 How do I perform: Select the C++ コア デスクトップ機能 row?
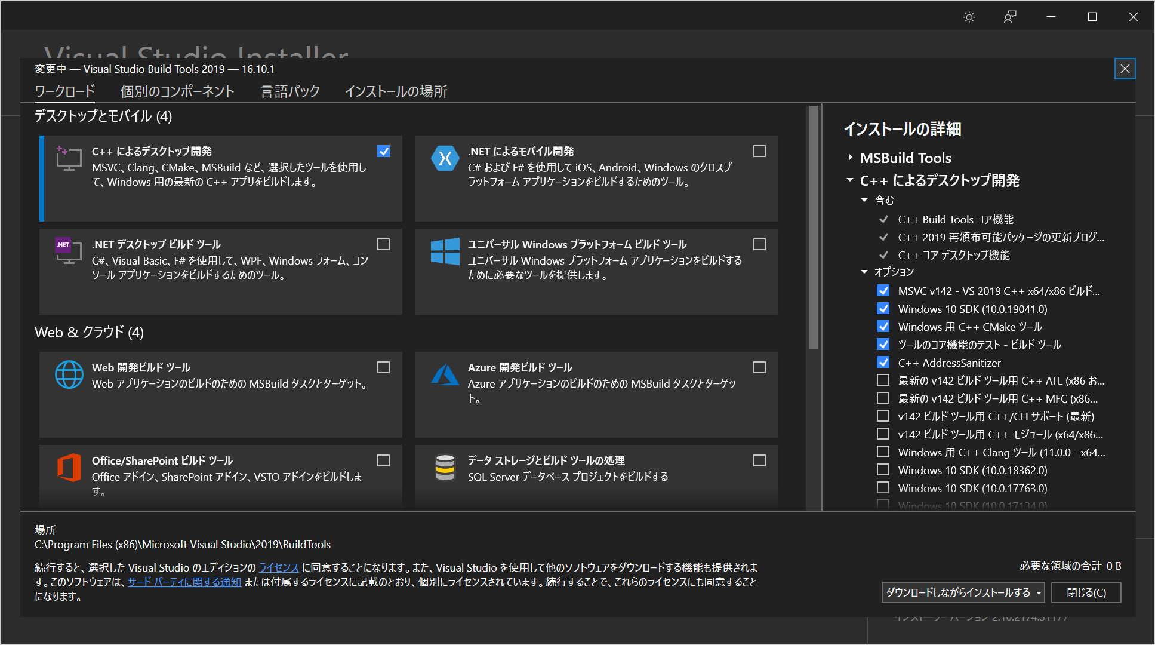[954, 255]
